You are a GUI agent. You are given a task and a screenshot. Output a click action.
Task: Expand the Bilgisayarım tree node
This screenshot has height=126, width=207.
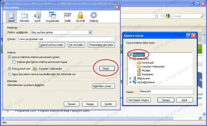130,78
